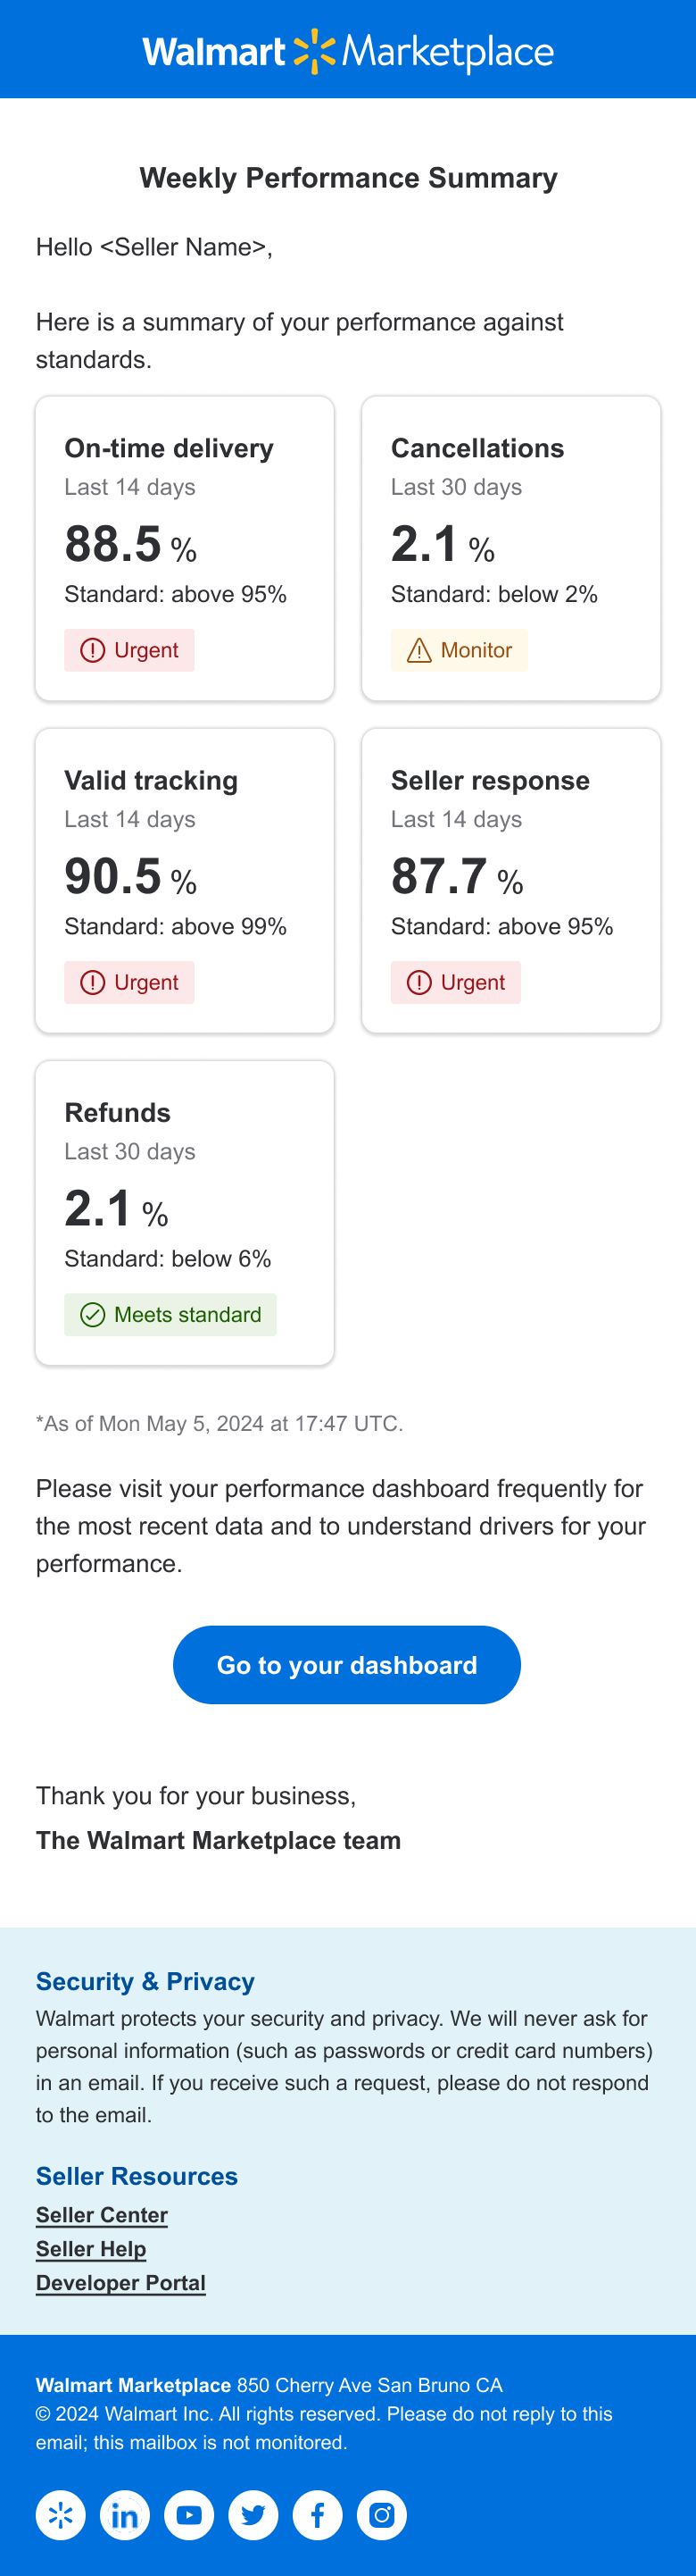Open the Twitter social icon
This screenshot has width=696, height=2576.
click(253, 2514)
